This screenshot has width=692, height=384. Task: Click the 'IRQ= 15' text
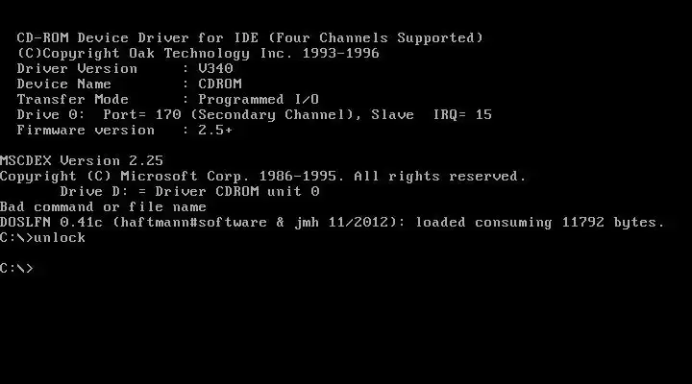point(462,114)
